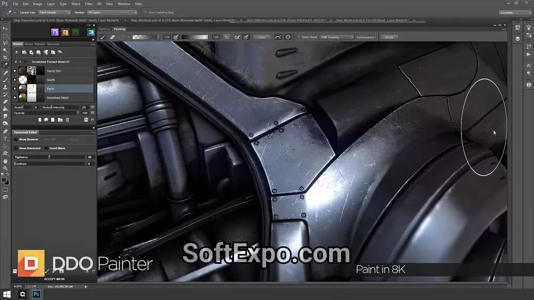
Task: Select the Paint Bucket tool
Action: [x=5, y=109]
